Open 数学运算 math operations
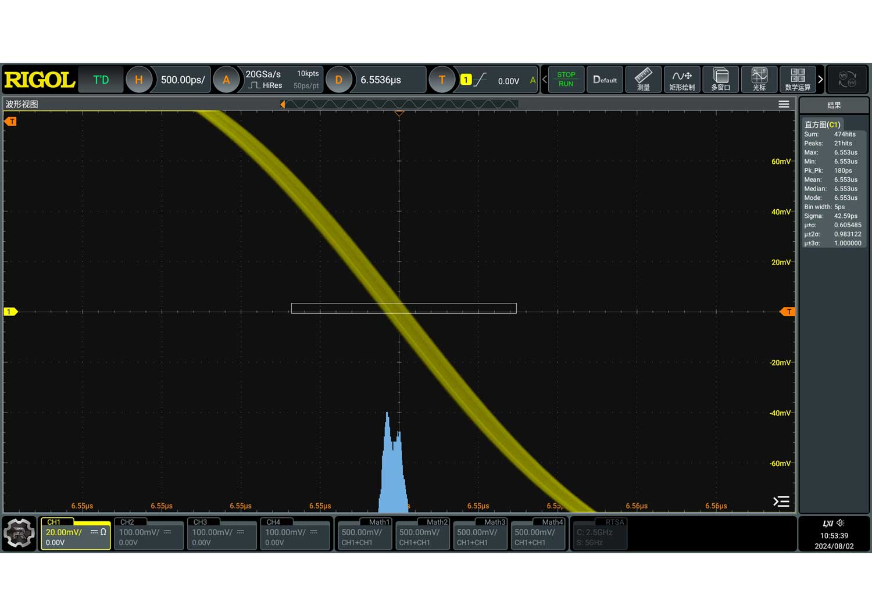The image size is (872, 616). click(798, 80)
